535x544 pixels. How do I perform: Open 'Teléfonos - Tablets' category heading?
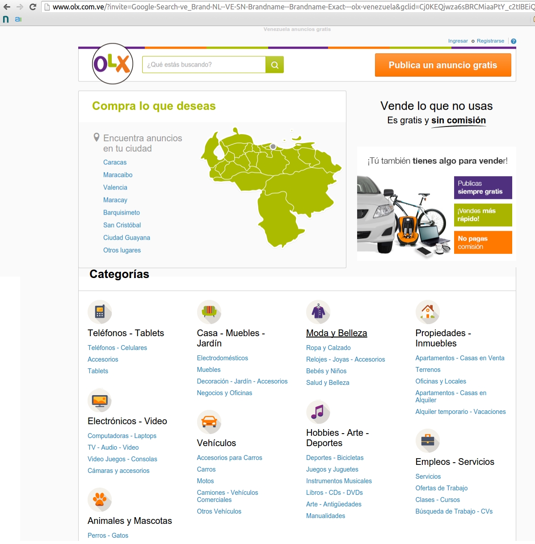click(126, 333)
